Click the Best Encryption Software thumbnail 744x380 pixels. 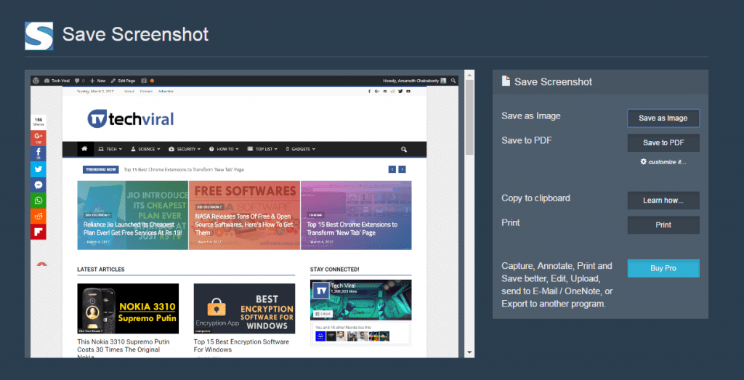click(244, 308)
